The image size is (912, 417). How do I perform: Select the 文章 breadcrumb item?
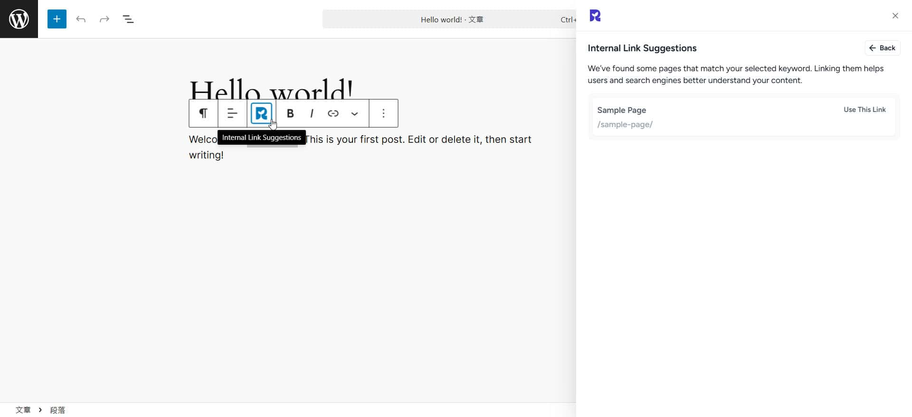[23, 410]
